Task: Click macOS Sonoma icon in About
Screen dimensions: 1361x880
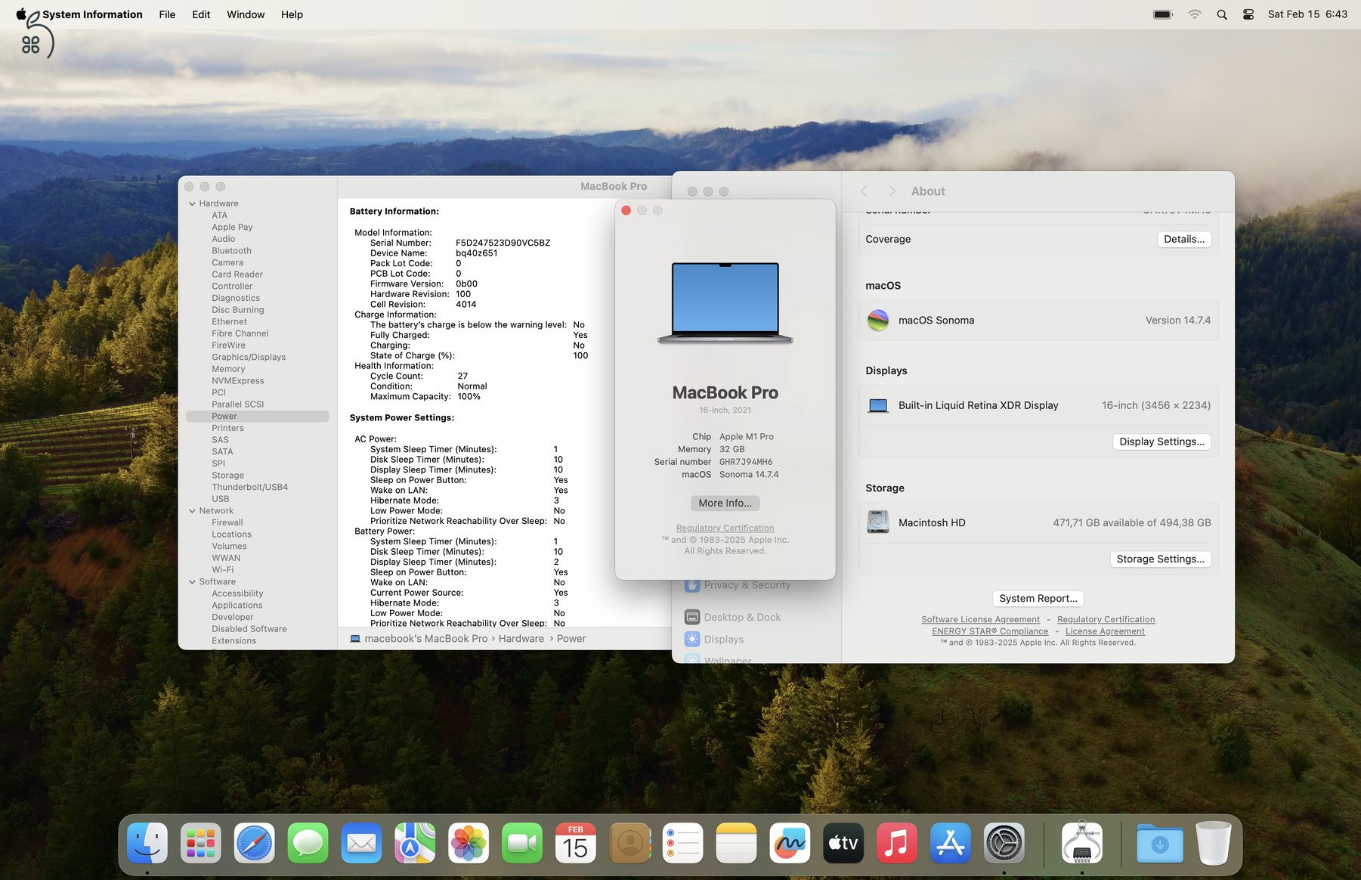Action: click(x=877, y=320)
